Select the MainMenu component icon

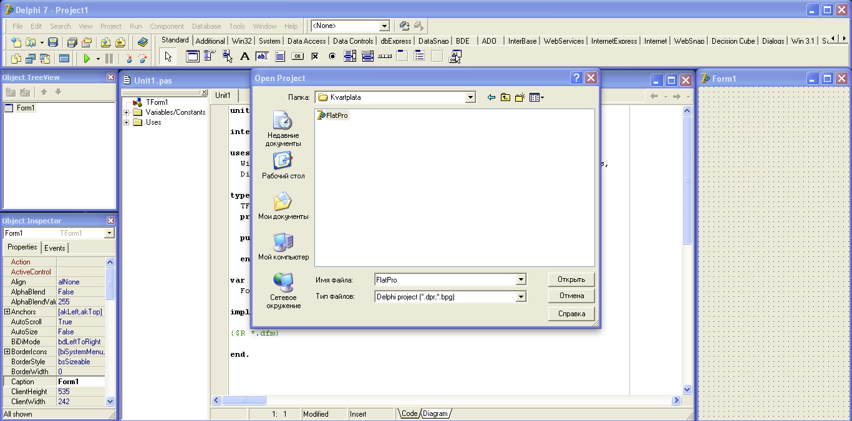pos(210,57)
